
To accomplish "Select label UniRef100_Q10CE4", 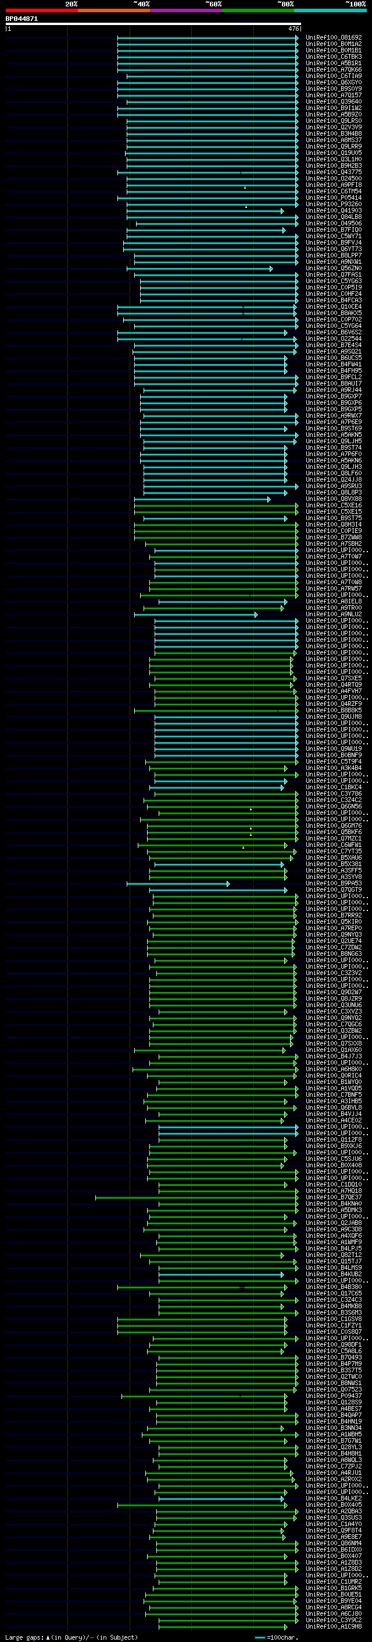I will pyautogui.click(x=334, y=306).
